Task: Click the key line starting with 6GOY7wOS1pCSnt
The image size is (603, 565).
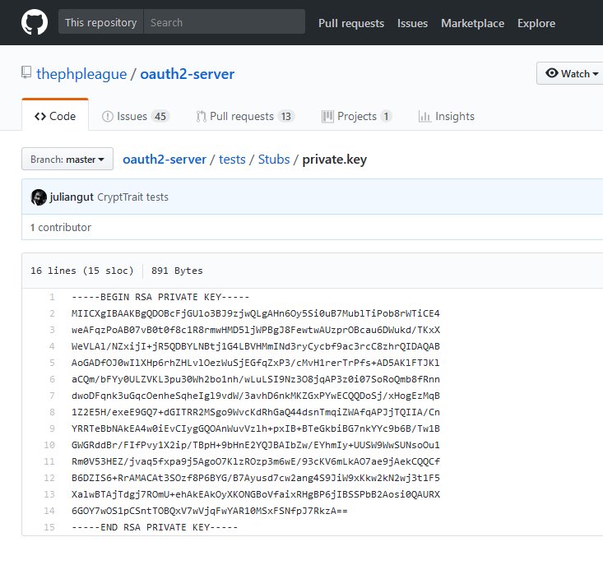Action: tap(210, 511)
